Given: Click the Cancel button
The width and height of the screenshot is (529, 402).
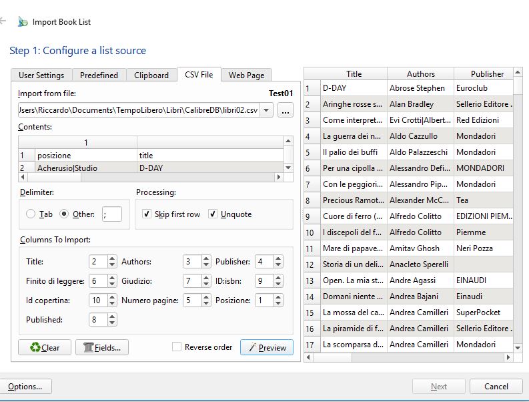Looking at the screenshot, I should pos(496,387).
